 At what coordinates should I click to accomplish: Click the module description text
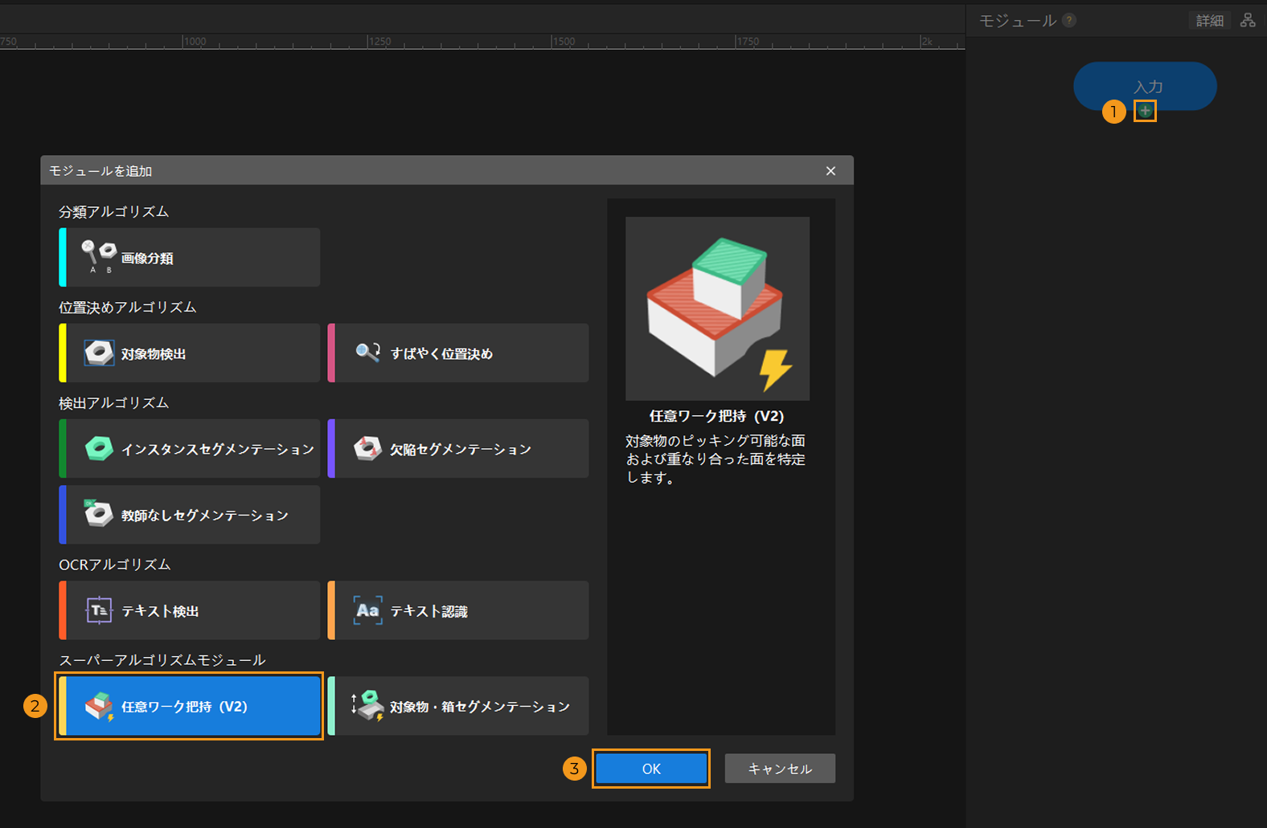click(716, 459)
